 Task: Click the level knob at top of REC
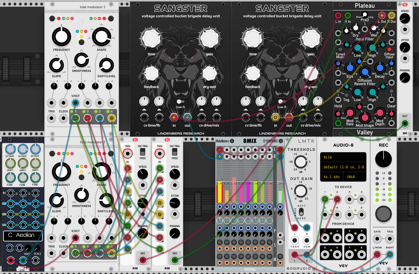(383, 159)
